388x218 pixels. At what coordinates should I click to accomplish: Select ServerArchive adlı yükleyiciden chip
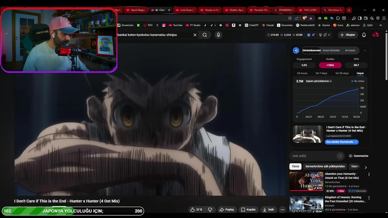[x=325, y=166]
